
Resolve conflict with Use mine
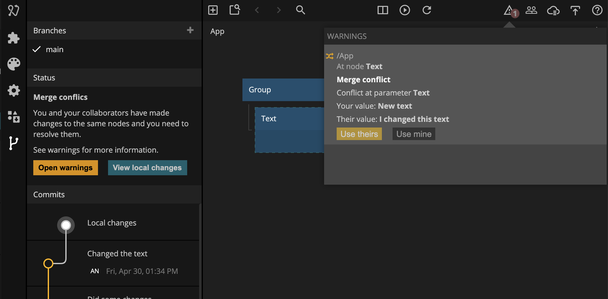[x=414, y=134]
